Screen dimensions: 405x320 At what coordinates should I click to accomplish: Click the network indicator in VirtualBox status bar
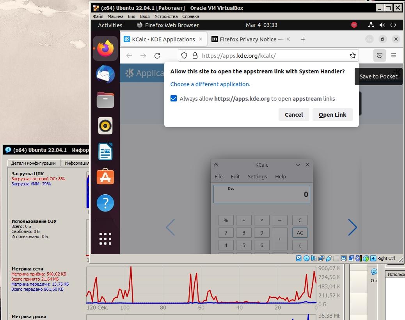click(322, 258)
